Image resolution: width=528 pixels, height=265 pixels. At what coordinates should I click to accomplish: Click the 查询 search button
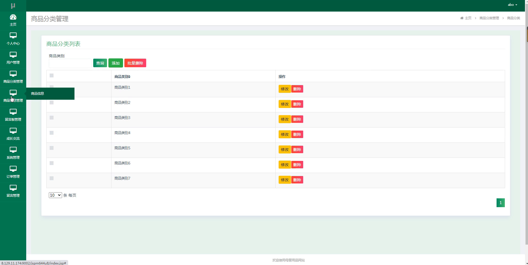click(100, 63)
